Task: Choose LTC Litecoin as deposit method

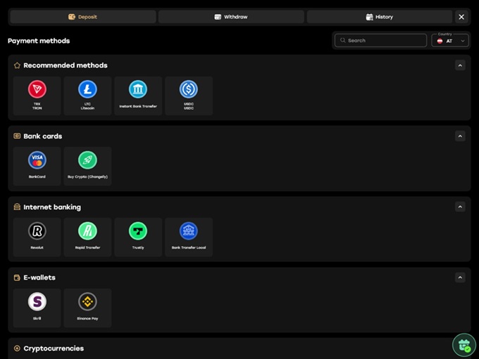Action: click(87, 96)
